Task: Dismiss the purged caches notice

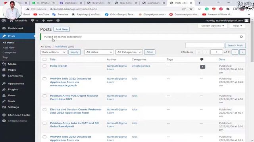Action: click(241, 37)
